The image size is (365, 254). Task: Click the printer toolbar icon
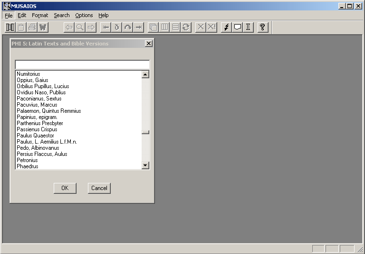(x=32, y=27)
